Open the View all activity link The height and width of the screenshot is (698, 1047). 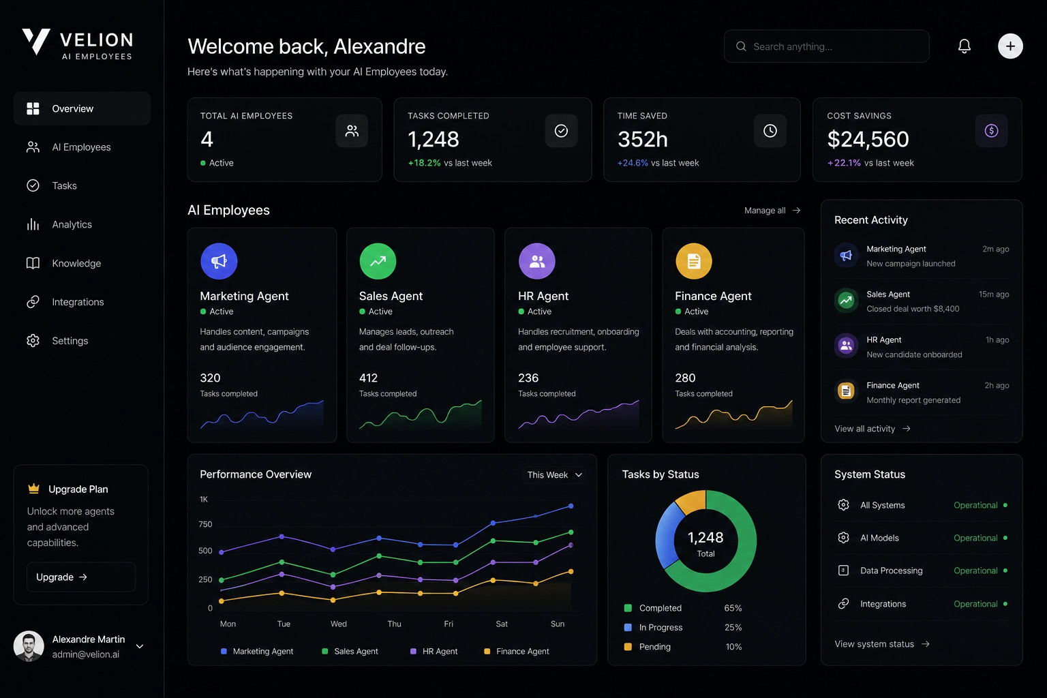tap(872, 429)
